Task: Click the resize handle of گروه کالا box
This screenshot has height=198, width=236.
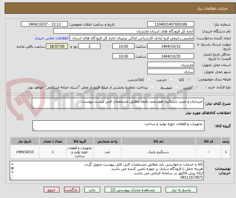Action: tap(34, 129)
